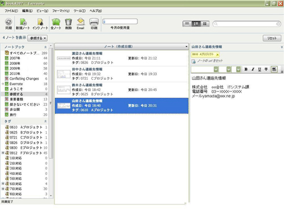Click the 1日対応 tag icon
The image size is (284, 213).
point(7,158)
